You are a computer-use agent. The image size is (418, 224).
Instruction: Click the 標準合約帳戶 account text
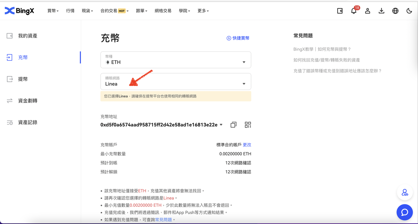[229, 145]
